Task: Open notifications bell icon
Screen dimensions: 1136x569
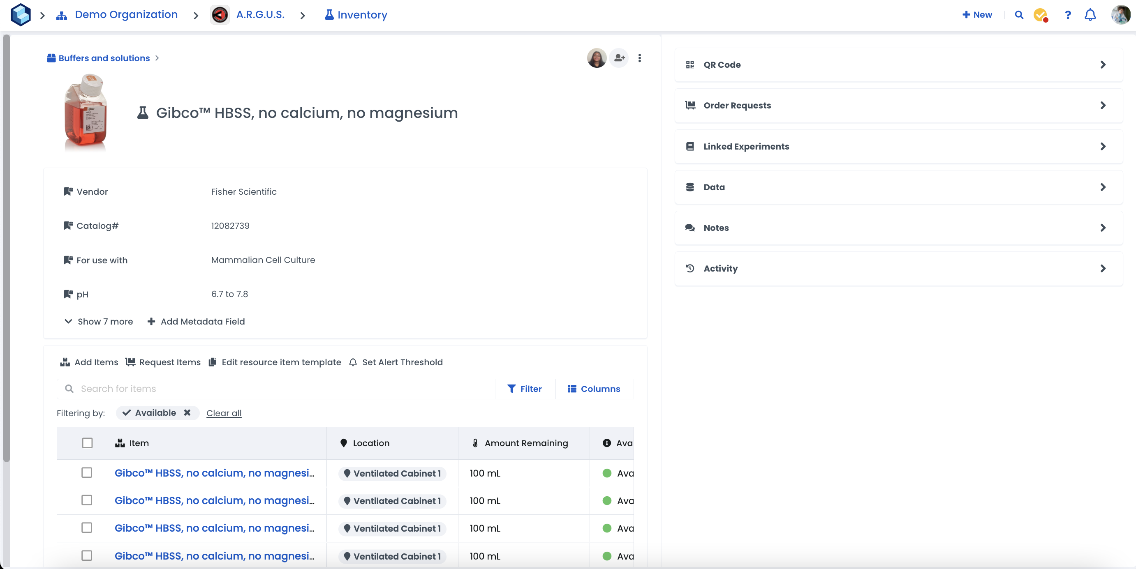Action: point(1090,15)
